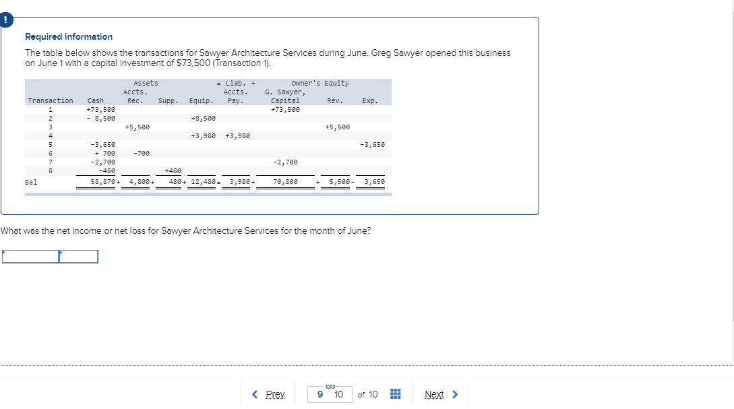Screen dimensions: 734x409
Task: Click the Next link
Action: click(x=435, y=394)
